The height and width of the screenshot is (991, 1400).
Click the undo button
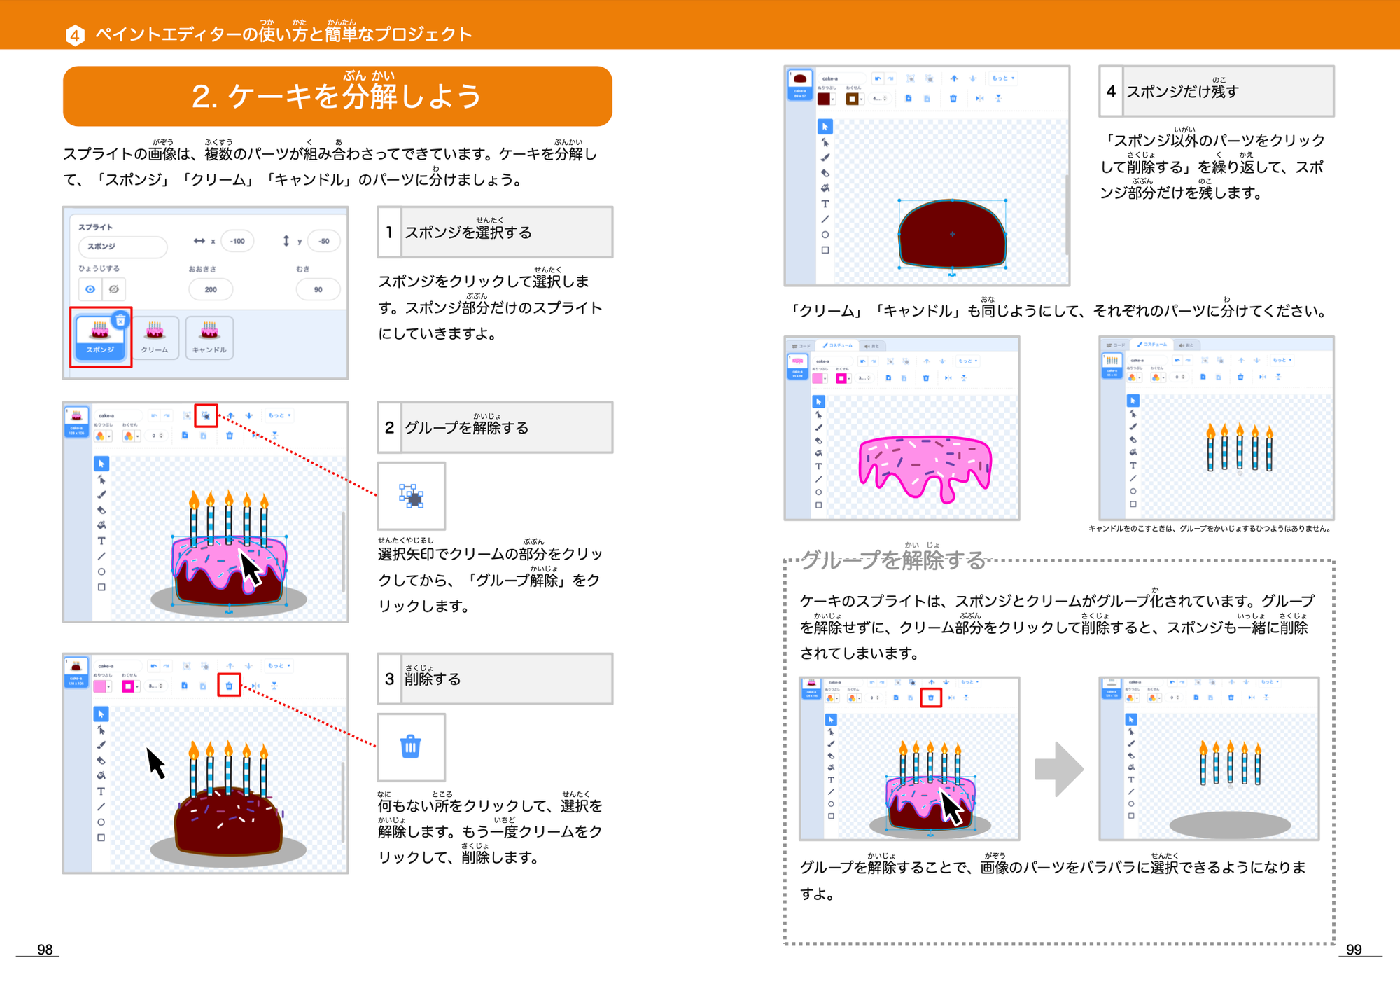tap(155, 416)
